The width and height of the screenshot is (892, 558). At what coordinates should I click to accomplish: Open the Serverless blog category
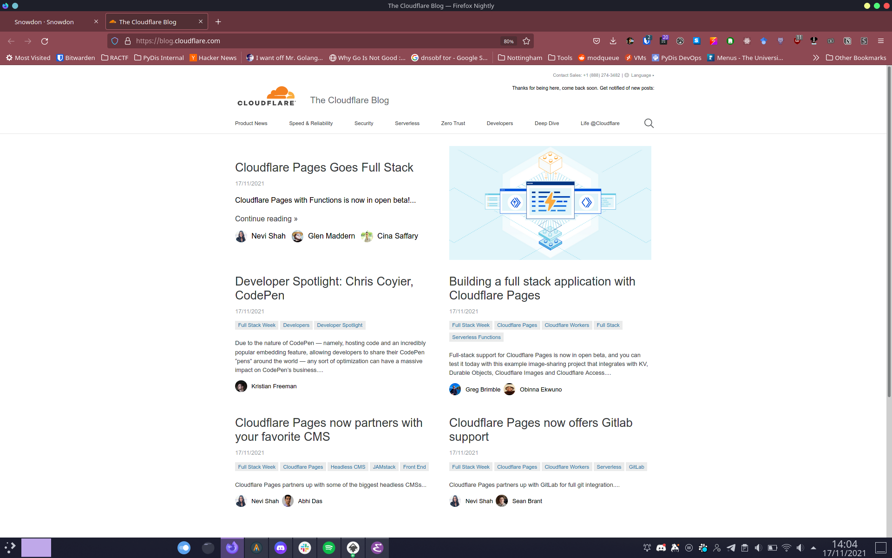(407, 123)
